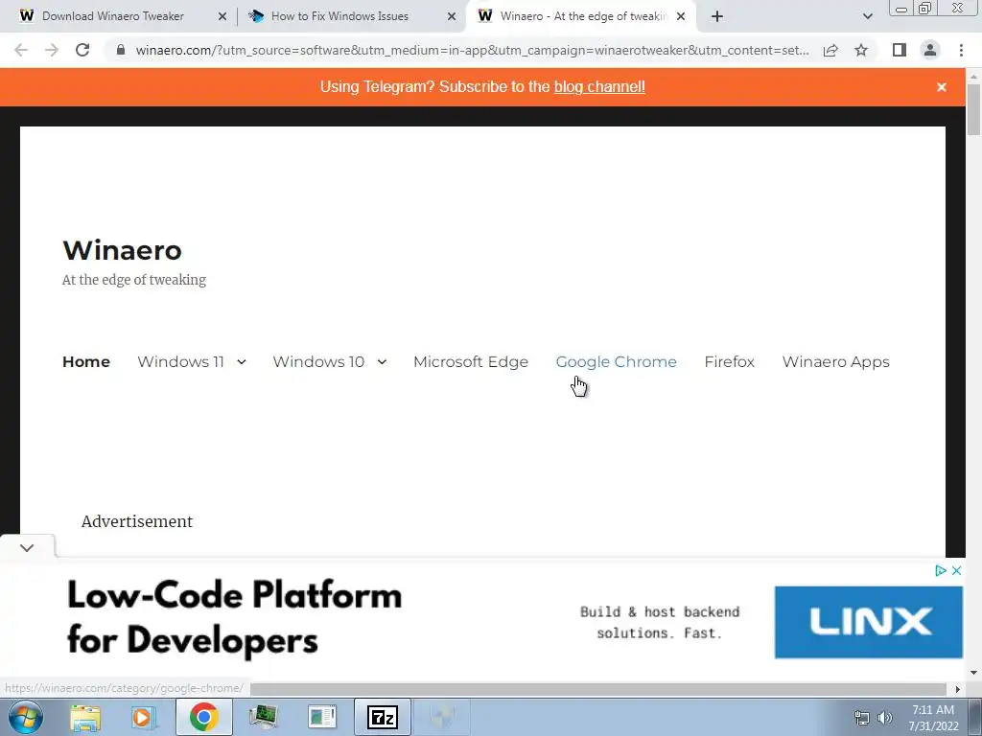Viewport: 982px width, 736px height.
Task: Click the volume speaker icon in the tray
Action: click(x=884, y=718)
